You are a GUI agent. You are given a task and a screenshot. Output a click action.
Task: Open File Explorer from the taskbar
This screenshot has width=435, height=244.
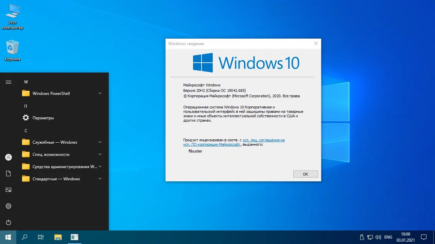(x=58, y=237)
